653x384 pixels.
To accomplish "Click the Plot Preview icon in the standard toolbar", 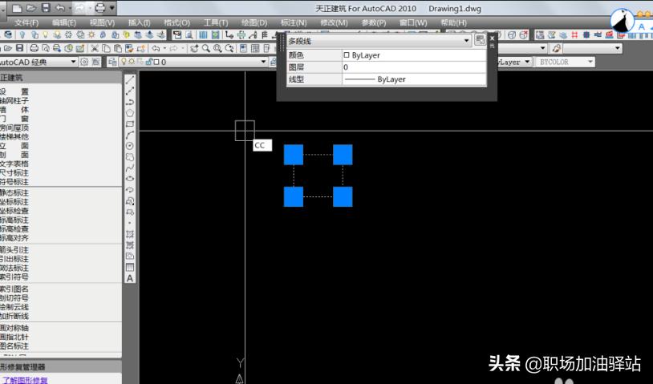I will tap(46, 49).
